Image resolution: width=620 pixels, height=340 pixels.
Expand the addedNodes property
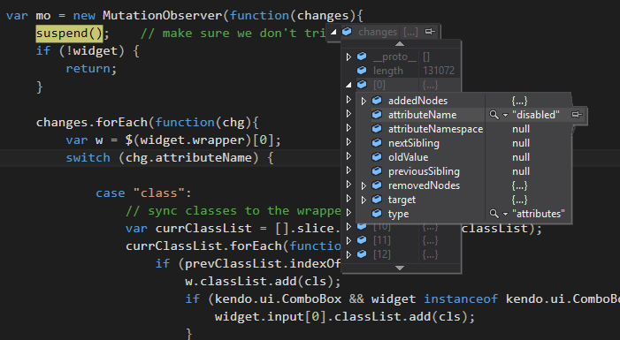364,101
